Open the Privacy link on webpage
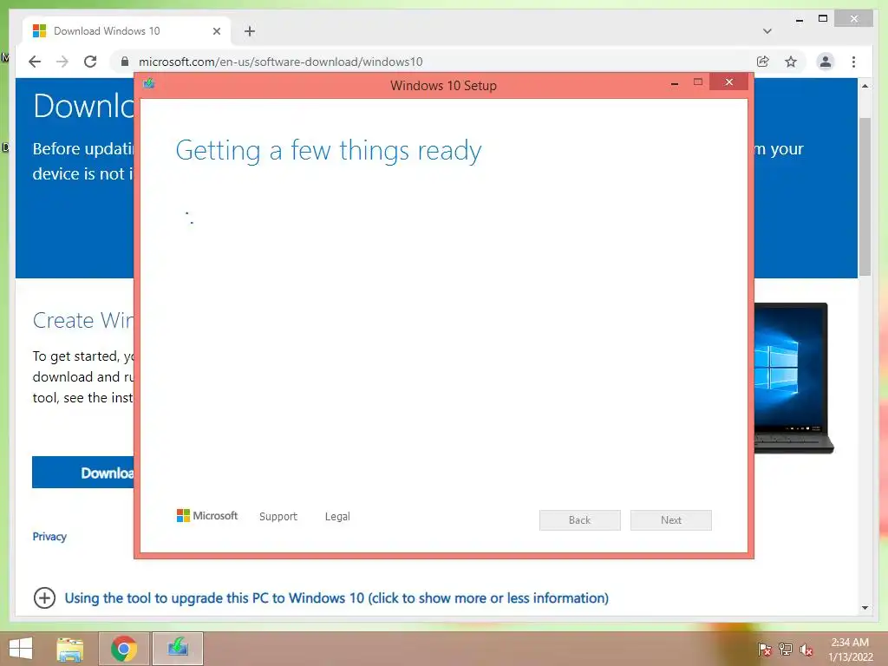 pos(49,536)
